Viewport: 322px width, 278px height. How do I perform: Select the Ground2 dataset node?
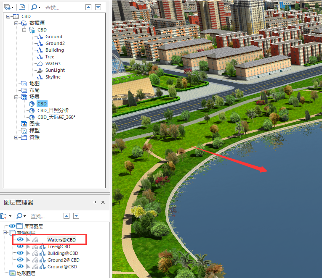[x=55, y=43]
